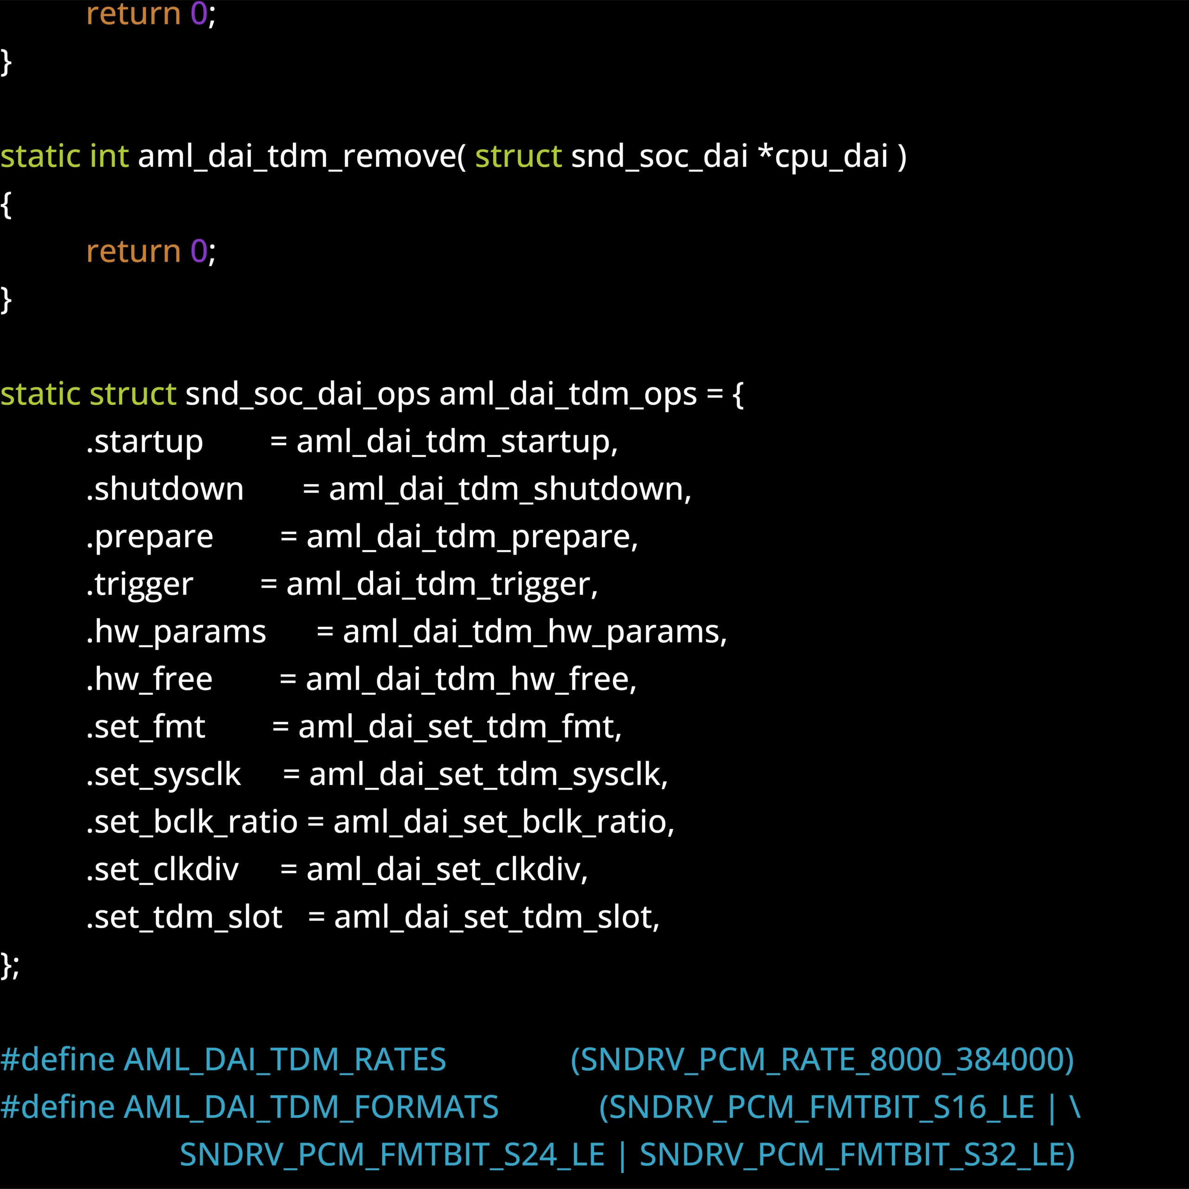1189x1189 pixels.
Task: Click the .set_fmt member field
Action: (145, 727)
